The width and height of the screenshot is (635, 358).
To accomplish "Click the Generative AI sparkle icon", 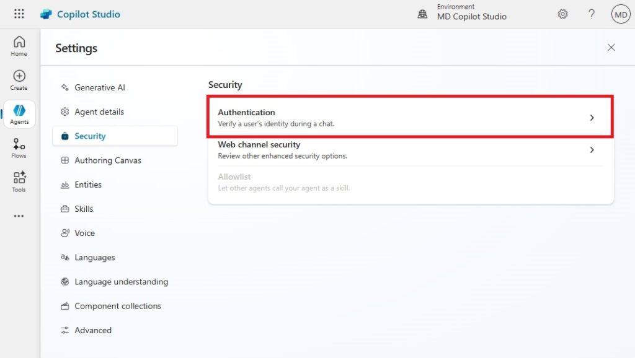I will tap(64, 87).
